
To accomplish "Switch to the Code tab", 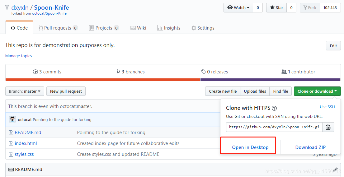I will pyautogui.click(x=19, y=28).
